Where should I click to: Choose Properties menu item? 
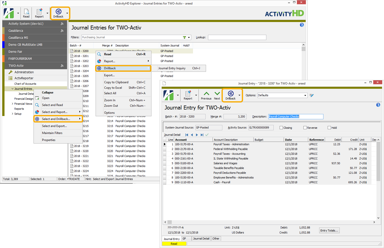(58, 140)
